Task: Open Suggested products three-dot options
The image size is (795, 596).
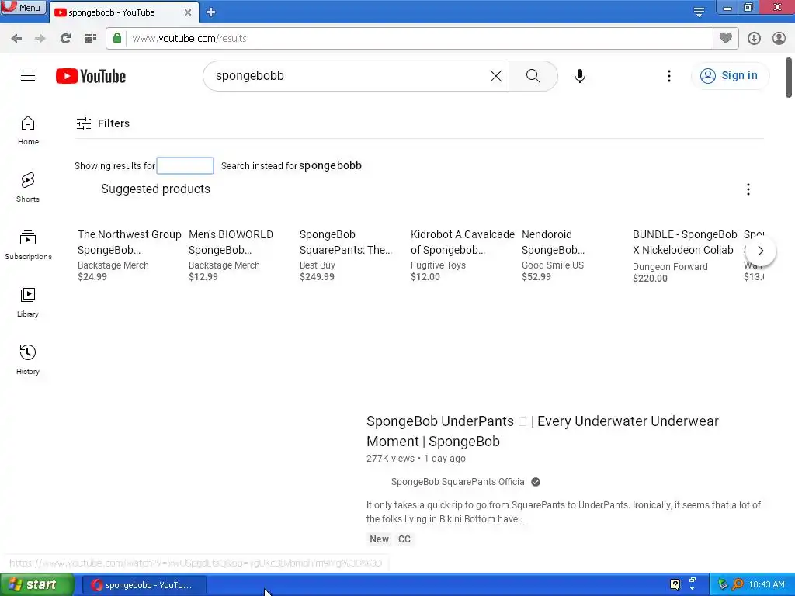Action: (748, 189)
